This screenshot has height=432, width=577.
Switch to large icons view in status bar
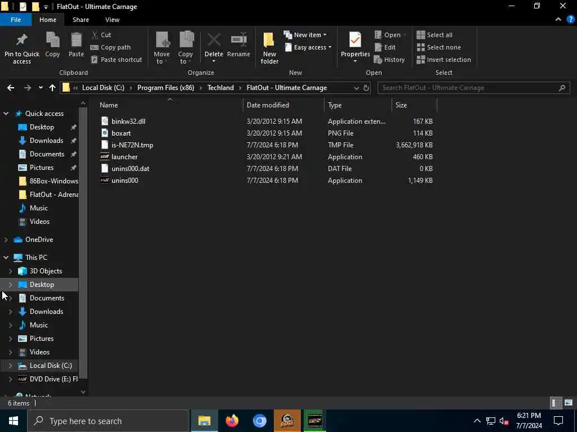pos(569,403)
